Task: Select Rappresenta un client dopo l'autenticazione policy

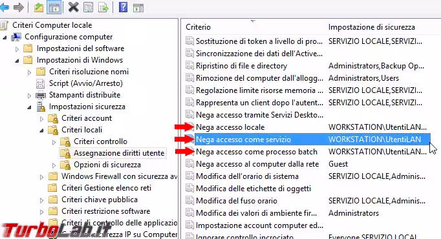Action: click(259, 103)
